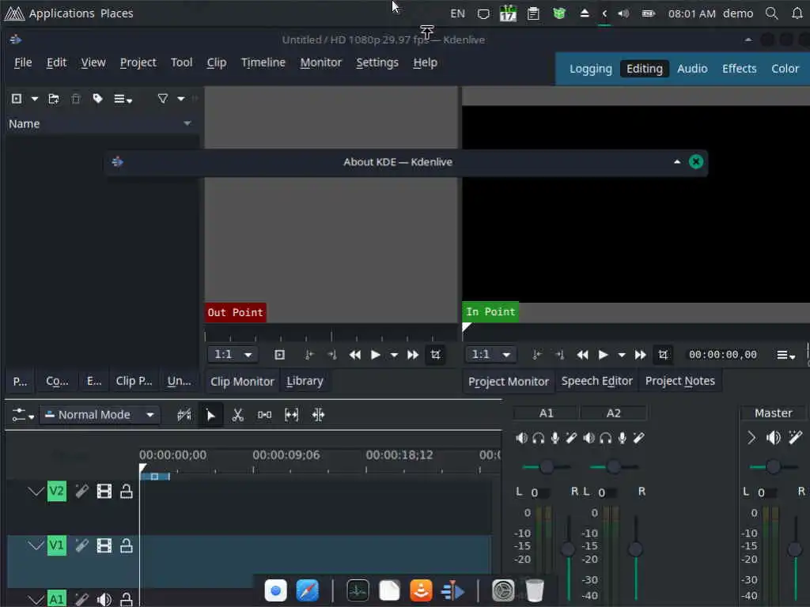Select the razor (cut) tool in timeline toolbar

(237, 415)
